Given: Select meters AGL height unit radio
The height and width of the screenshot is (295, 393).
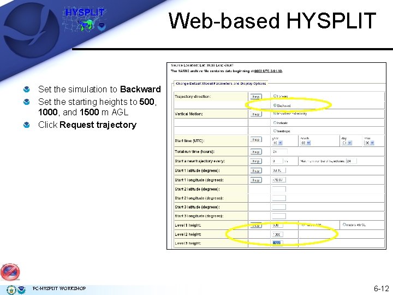Looking at the screenshot, I should (x=303, y=225).
